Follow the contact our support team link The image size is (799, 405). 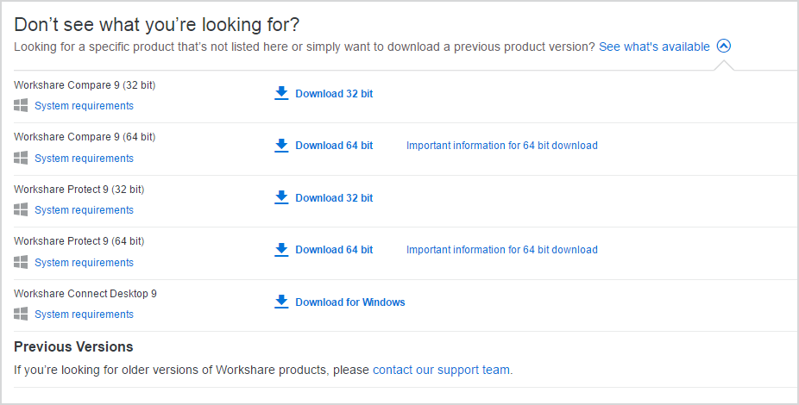(x=441, y=370)
